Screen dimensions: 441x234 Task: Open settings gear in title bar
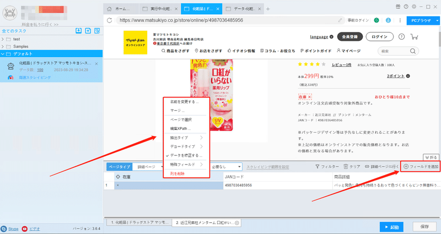[414, 7]
